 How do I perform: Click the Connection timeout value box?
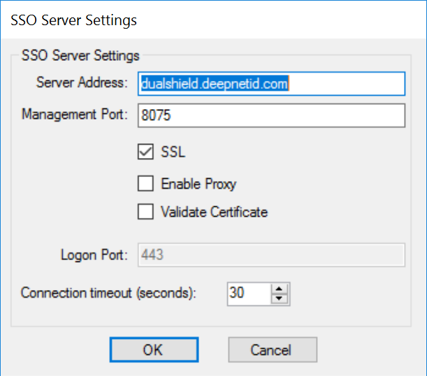click(x=248, y=294)
